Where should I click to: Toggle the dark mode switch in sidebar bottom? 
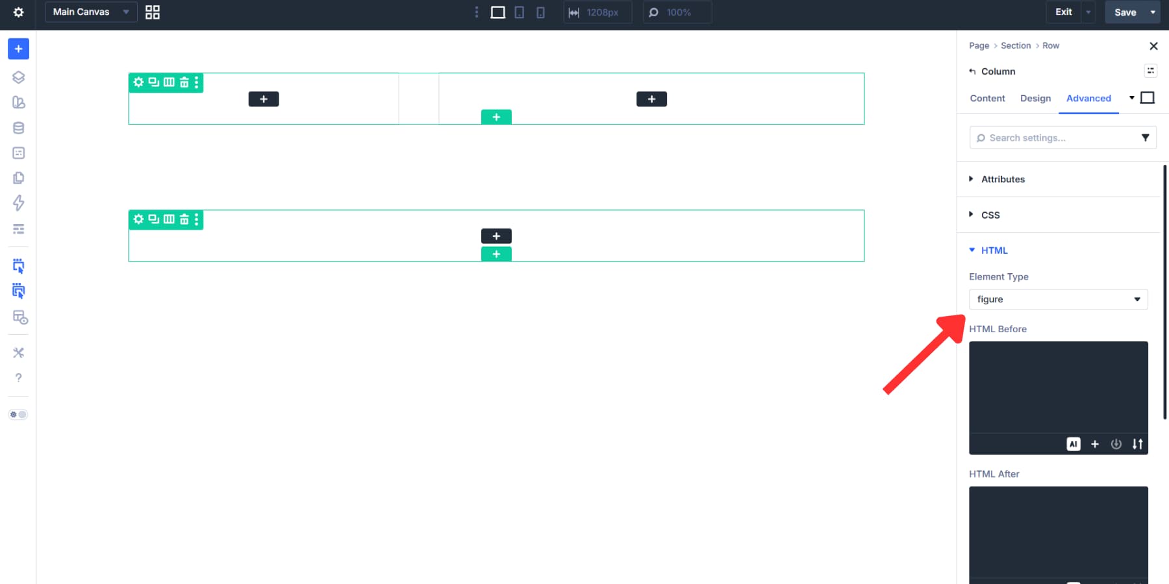[x=18, y=414]
